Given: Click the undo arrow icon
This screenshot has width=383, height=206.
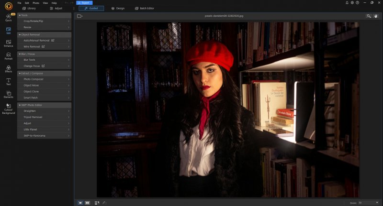Looking at the screenshot, I should point(67,3).
